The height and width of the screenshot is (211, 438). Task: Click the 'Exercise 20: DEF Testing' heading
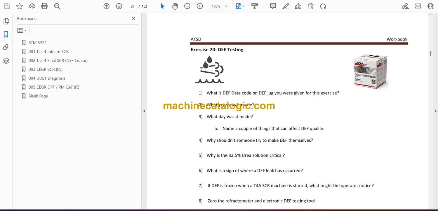(x=217, y=50)
